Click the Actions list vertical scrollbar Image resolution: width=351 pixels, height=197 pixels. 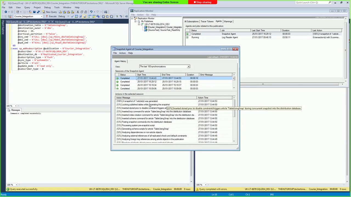pos(234,119)
